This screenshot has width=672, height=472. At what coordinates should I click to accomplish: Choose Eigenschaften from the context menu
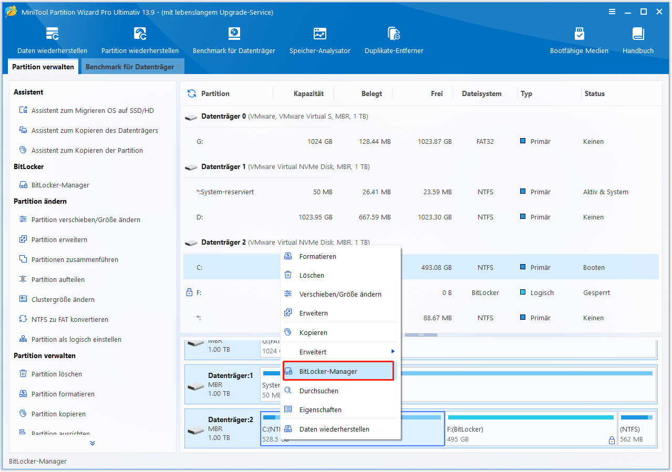[340, 410]
